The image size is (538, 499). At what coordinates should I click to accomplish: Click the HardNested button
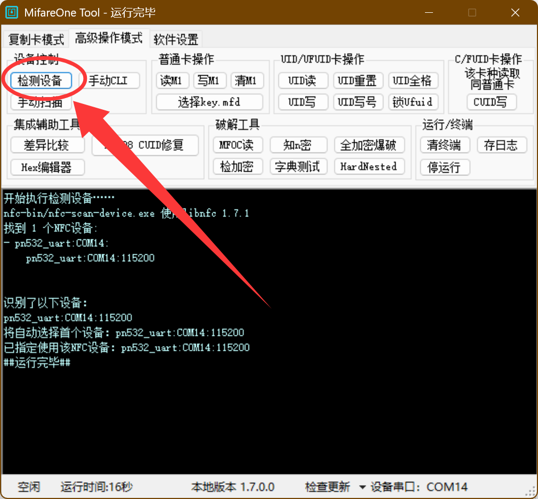369,167
